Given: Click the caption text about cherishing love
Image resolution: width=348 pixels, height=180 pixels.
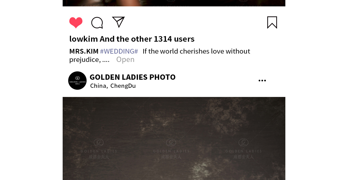Looking at the screenshot, I should pyautogui.click(x=196, y=51).
